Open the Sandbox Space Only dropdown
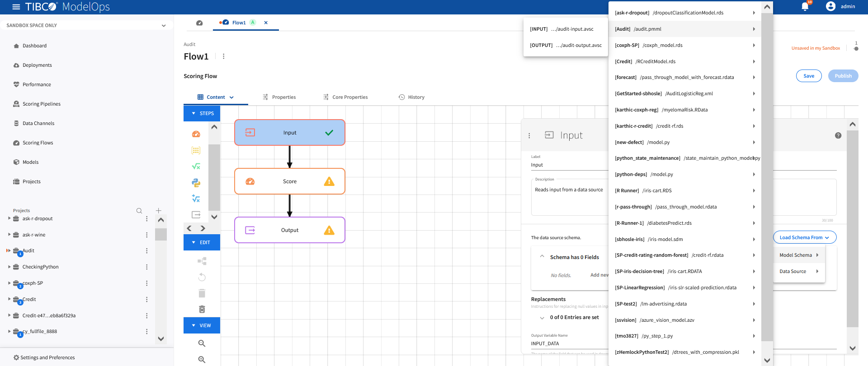Screen dimensions: 868x366 [86, 25]
